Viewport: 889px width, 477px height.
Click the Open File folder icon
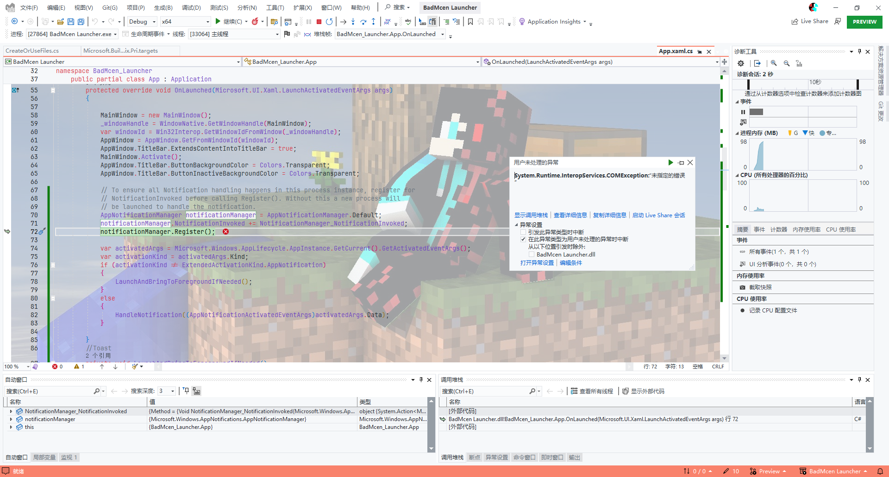(x=61, y=21)
